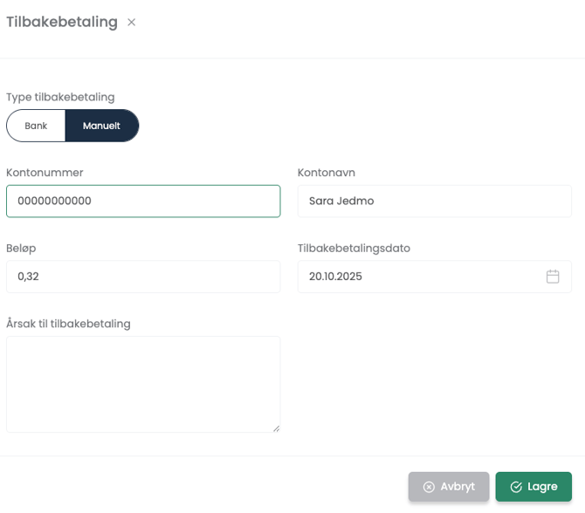
Task: Click the circled X icon in Avbryt
Action: point(429,487)
